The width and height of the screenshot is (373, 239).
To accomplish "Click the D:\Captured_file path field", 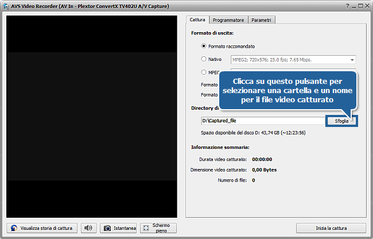I will [263, 121].
